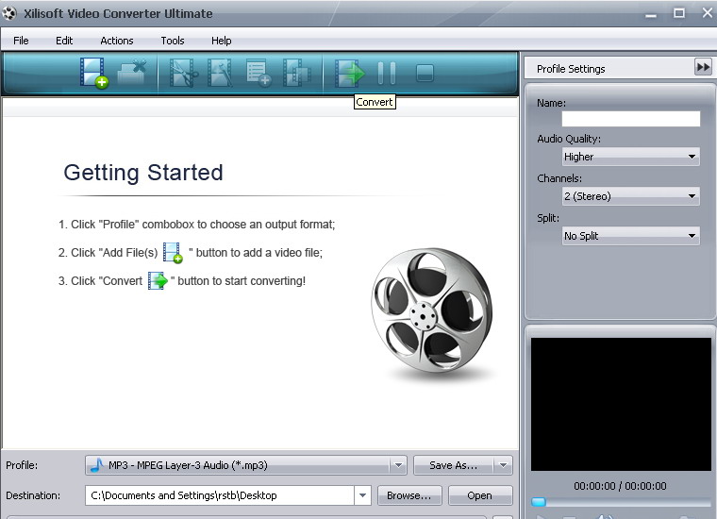This screenshot has width=717, height=519.
Task: Open the Actions menu
Action: click(117, 41)
